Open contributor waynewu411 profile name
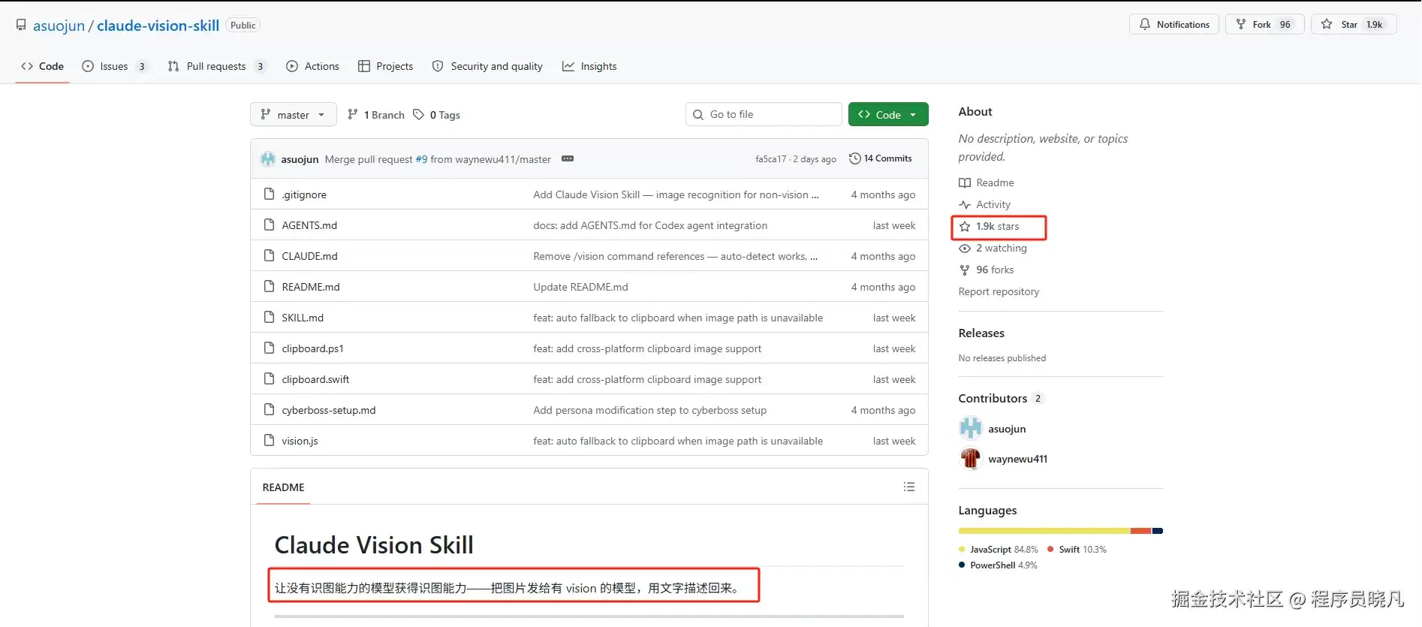1422x627 pixels. click(x=1017, y=459)
